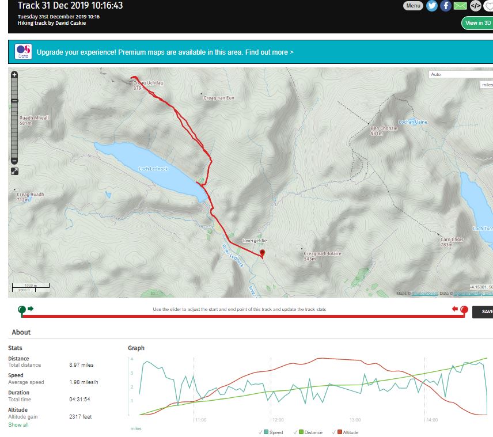Image resolution: width=493 pixels, height=437 pixels.
Task: Share track on Facebook
Action: tap(446, 6)
